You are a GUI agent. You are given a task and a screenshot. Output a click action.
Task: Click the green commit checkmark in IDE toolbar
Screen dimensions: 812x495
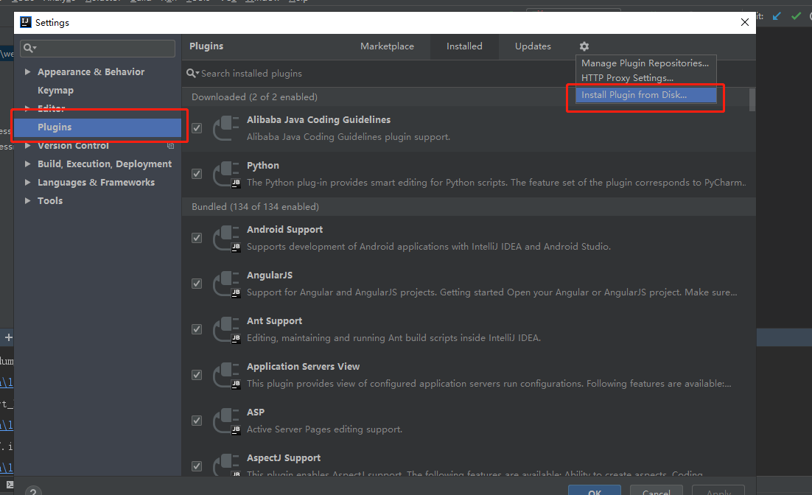coord(796,16)
